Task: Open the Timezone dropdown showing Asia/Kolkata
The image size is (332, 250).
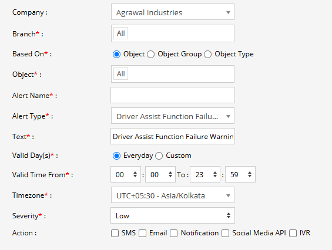Action: pyautogui.click(x=173, y=195)
